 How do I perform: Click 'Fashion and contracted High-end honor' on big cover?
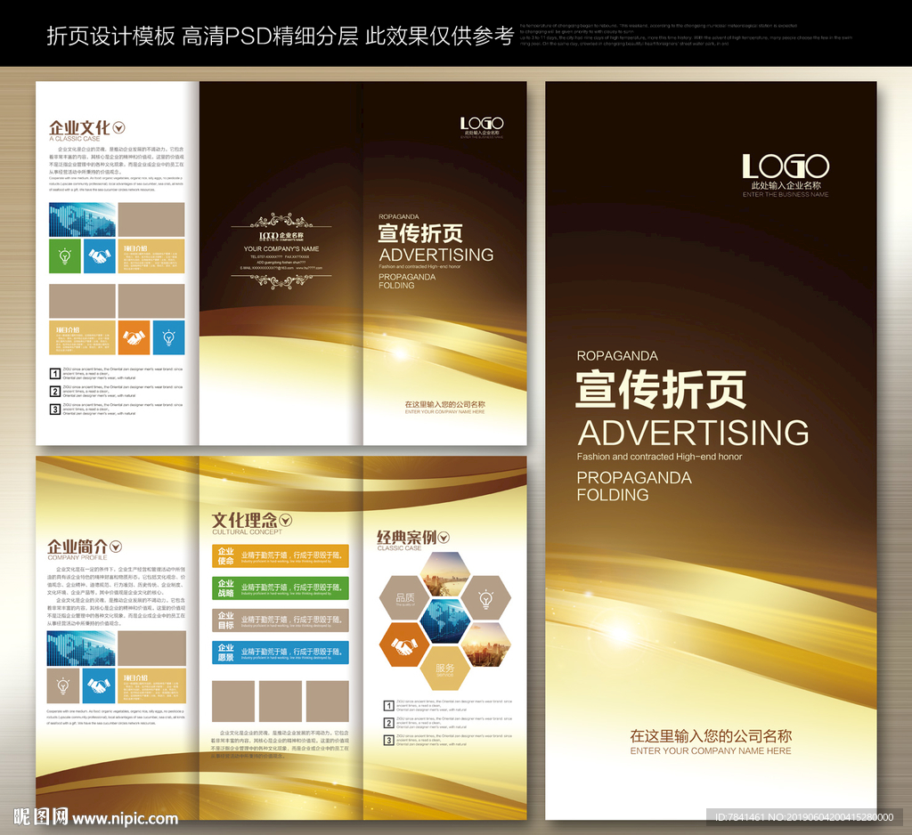(660, 457)
